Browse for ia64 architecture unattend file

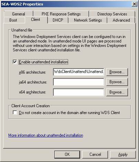point(117,82)
